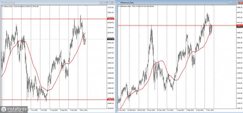
Task: Minimize the #Bitcoin,Daily chart window
Action: [102, 3]
